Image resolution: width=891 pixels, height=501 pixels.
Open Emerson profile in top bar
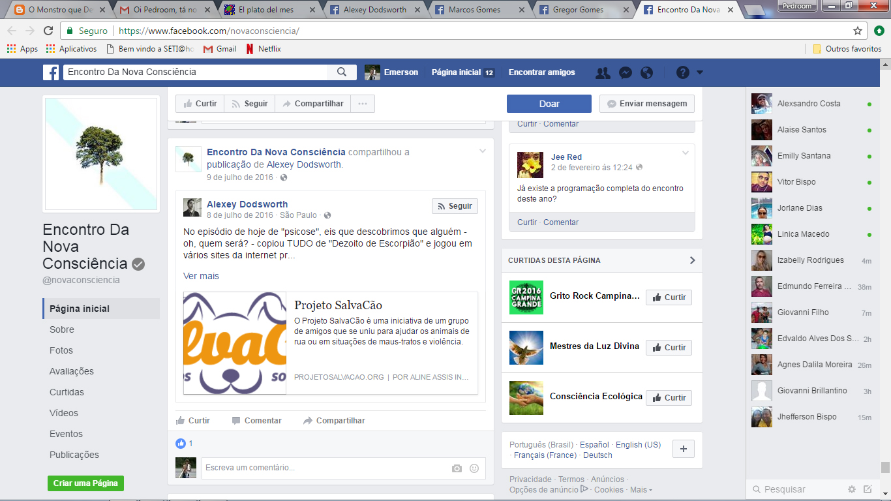pyautogui.click(x=391, y=72)
